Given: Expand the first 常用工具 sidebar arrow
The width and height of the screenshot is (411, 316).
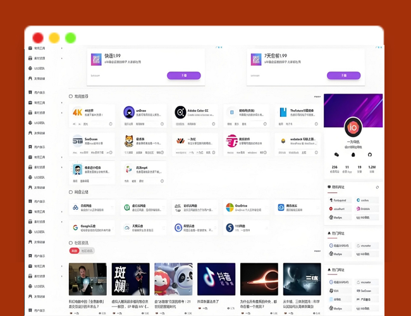Looking at the screenshot, I should (x=62, y=48).
